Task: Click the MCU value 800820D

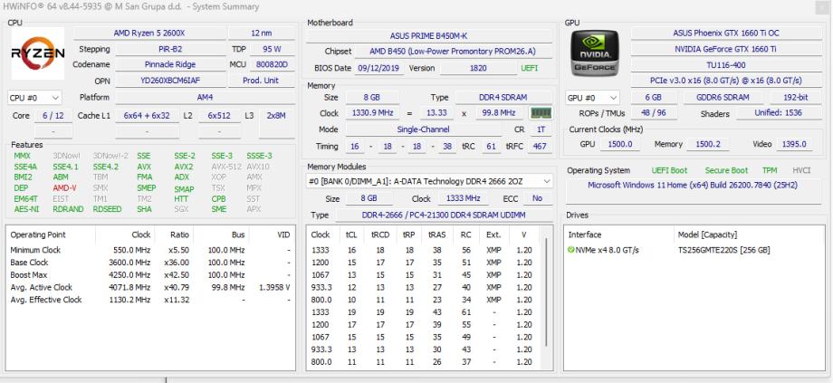Action: tap(272, 64)
